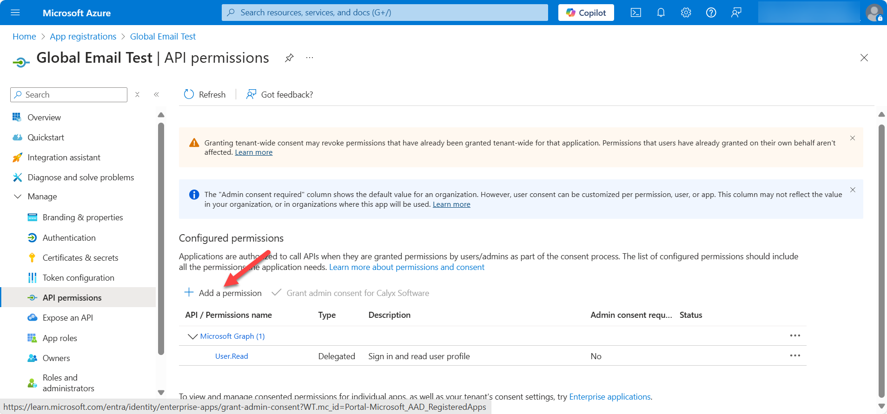Open the Enterprise applications link
Image resolution: width=887 pixels, height=414 pixels.
pyautogui.click(x=609, y=397)
